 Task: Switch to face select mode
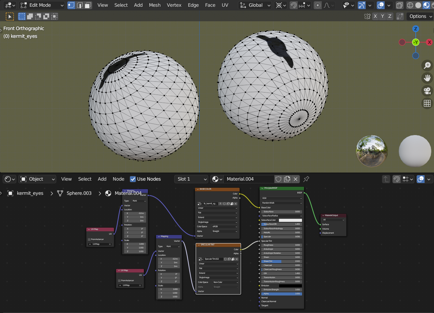(x=88, y=5)
